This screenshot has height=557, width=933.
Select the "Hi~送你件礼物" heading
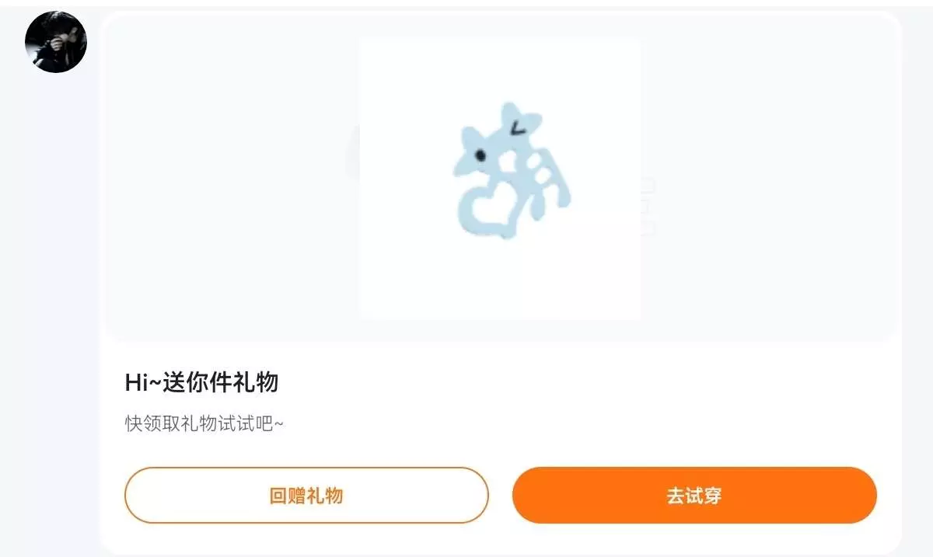click(x=201, y=382)
